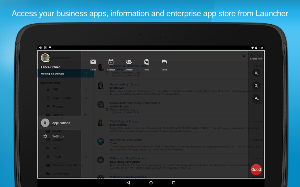Image resolution: width=300 pixels, height=187 pixels.
Task: Open the Junk E-Mail folder
Action: tap(66, 174)
